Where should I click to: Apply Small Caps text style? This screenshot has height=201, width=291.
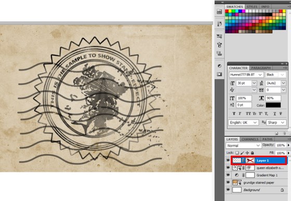(x=254, y=114)
